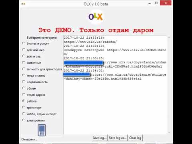192x144 pixels.
Task: Click the OLX logo image
Action: coord(96,17)
